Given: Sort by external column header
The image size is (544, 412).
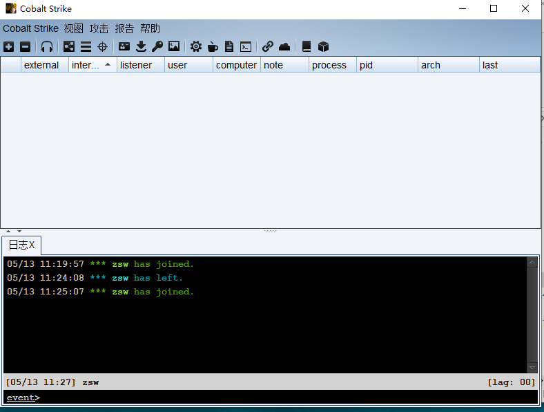Looking at the screenshot, I should (45, 65).
